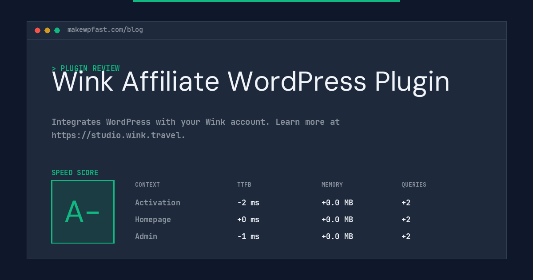Image resolution: width=533 pixels, height=280 pixels.
Task: Click the Activation memory value '+0.0 MB'
Action: (338, 203)
